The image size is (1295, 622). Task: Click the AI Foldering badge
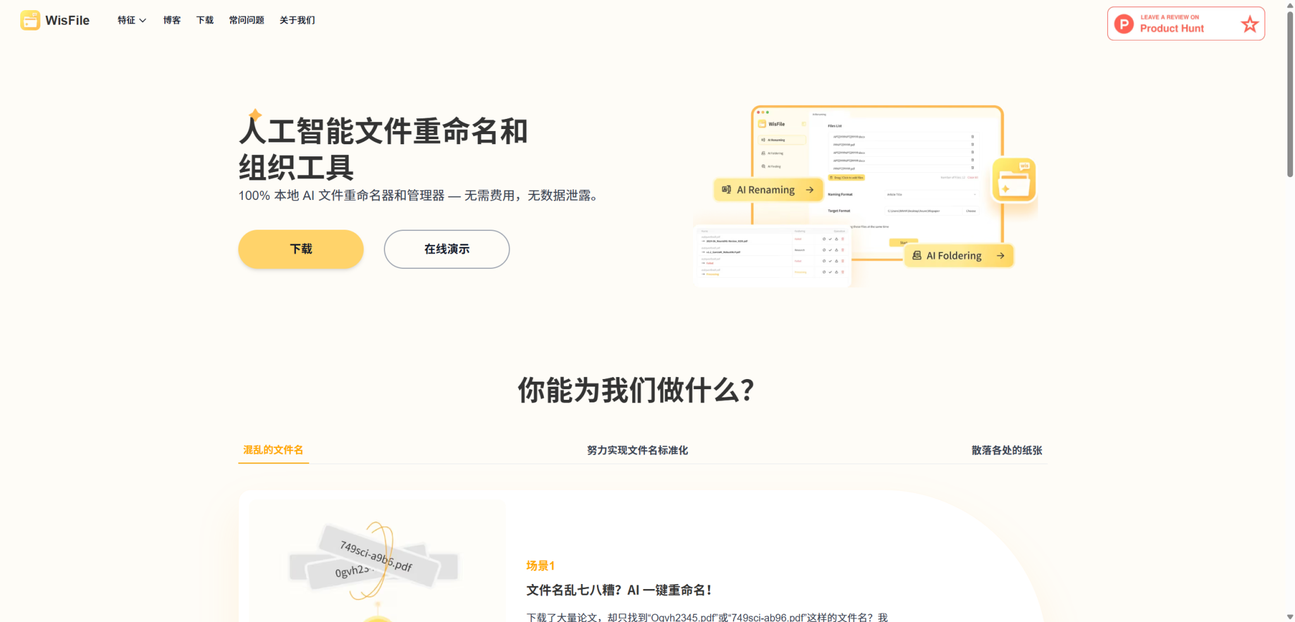(x=959, y=256)
